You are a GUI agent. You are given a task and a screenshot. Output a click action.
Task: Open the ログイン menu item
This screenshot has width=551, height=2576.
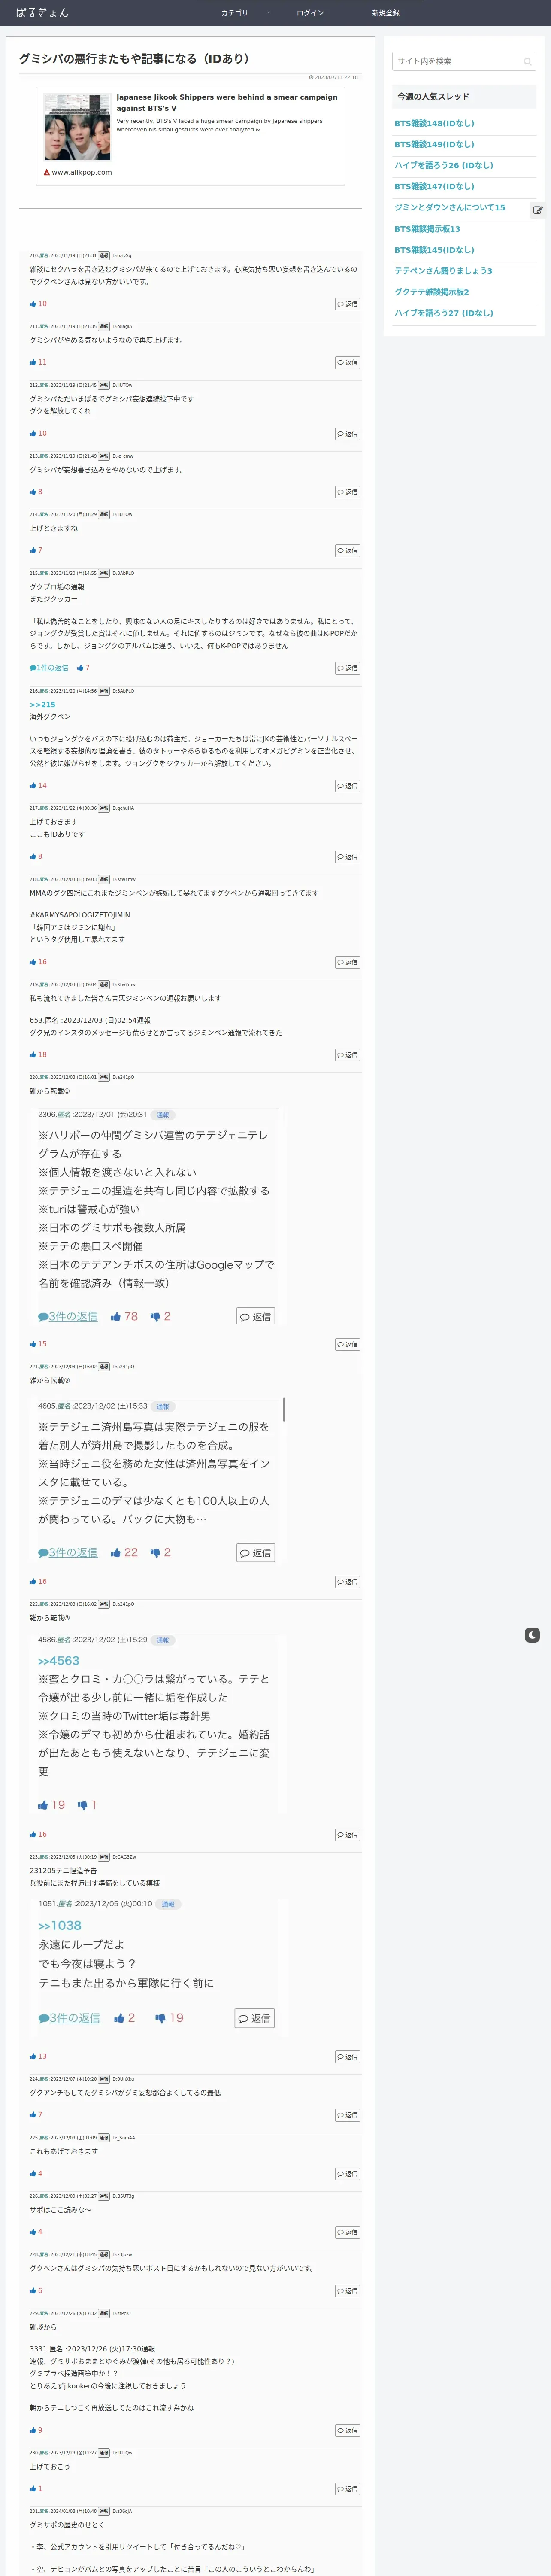point(310,13)
